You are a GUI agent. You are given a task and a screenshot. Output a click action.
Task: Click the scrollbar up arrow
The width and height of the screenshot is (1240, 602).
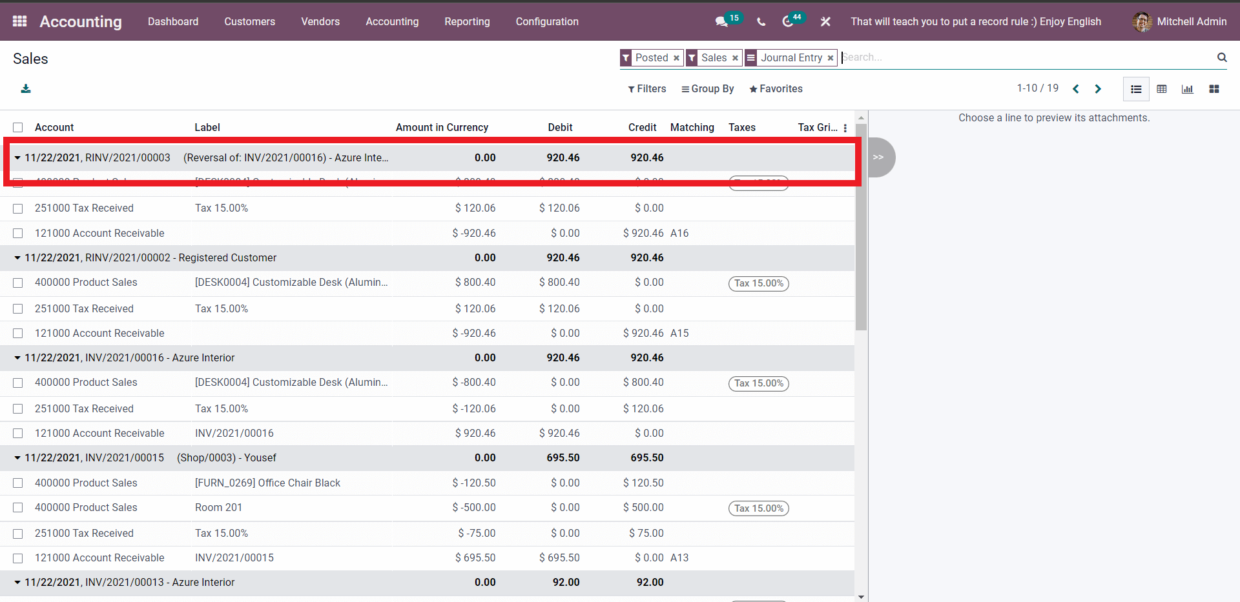861,118
